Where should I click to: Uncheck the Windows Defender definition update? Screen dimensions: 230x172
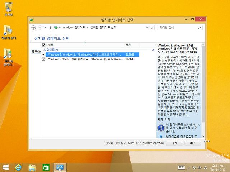coord(43,59)
